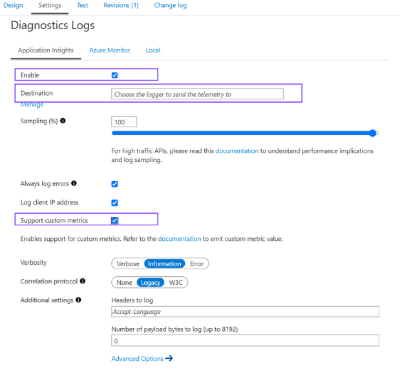Viewport: 400px width, 368px height.
Task: Click the 'Headers to log' label
Action: [x=132, y=300]
